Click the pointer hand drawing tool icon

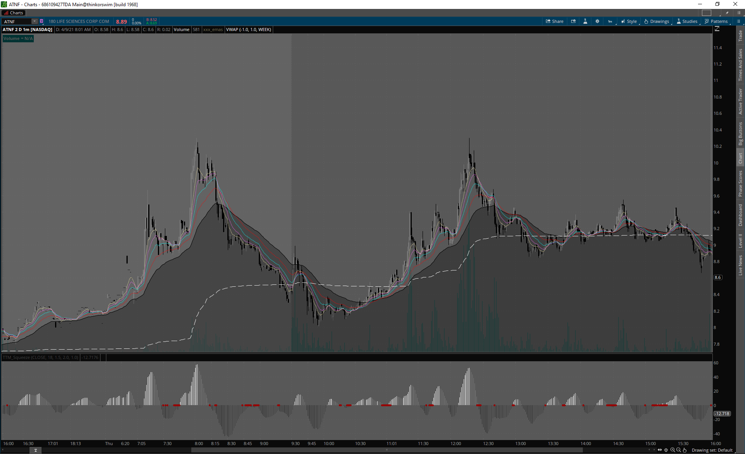point(685,450)
